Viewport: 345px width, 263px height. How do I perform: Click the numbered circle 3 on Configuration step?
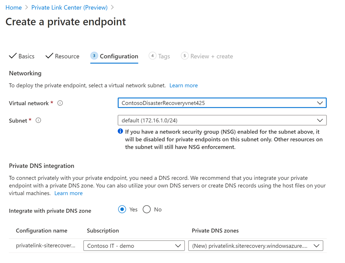click(x=94, y=56)
